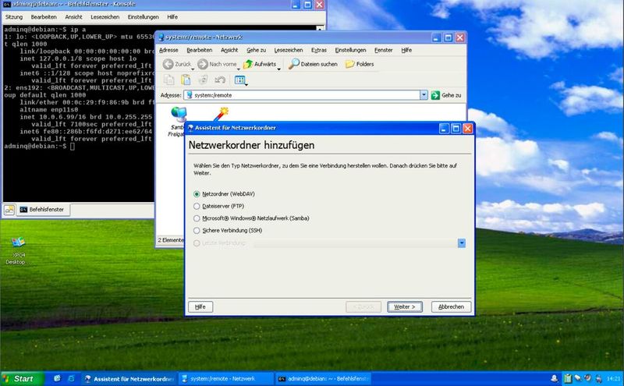
Task: Click the paste clipboard icon in Netzwerk toolbar
Action: [186, 80]
